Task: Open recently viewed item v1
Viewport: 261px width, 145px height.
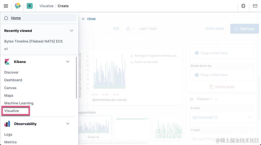Action: [x=6, y=49]
